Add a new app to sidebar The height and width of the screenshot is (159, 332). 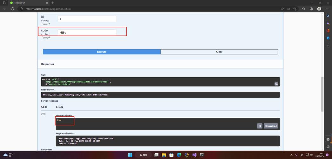pos(328,46)
